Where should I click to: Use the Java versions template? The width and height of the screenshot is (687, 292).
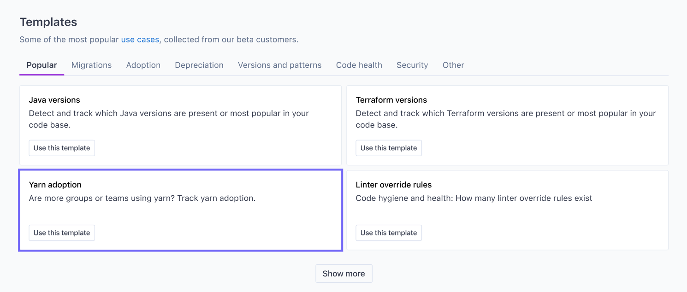62,148
